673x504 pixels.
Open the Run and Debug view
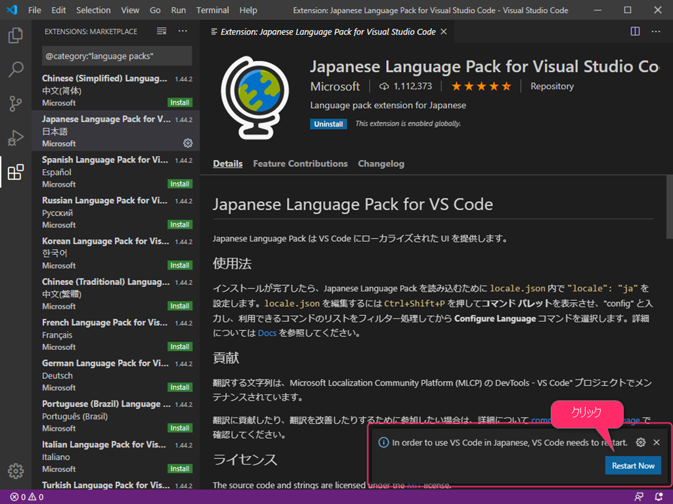pyautogui.click(x=16, y=138)
